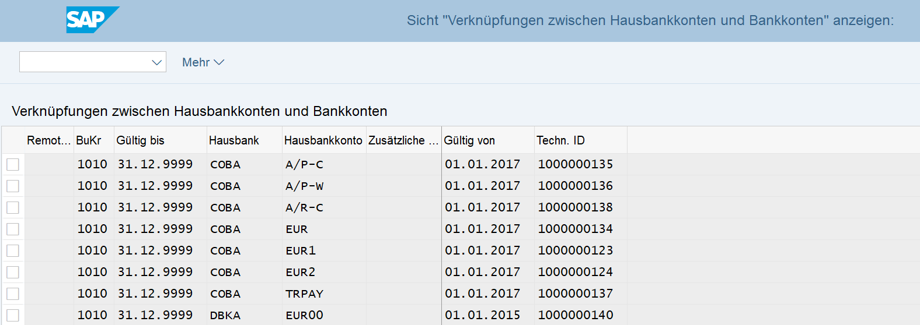Viewport: 920px width, 325px height.
Task: Click the Gültig bis column header
Action: 141,140
